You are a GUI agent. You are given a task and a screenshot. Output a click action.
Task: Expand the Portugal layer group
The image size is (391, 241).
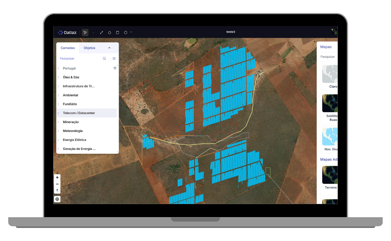point(58,68)
